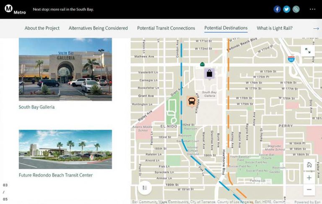This screenshot has width=322, height=204.
Task: Reset map to home extent
Action: 309,165
